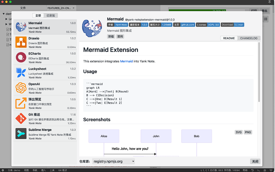This screenshot has height=172, width=275.
Task: Click the AGPL-3.0 license badge
Action: click(x=208, y=25)
